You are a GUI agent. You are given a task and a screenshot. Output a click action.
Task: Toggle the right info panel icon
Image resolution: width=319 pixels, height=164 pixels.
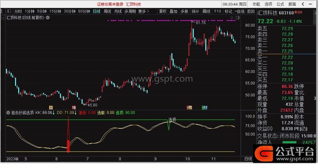[238, 18]
